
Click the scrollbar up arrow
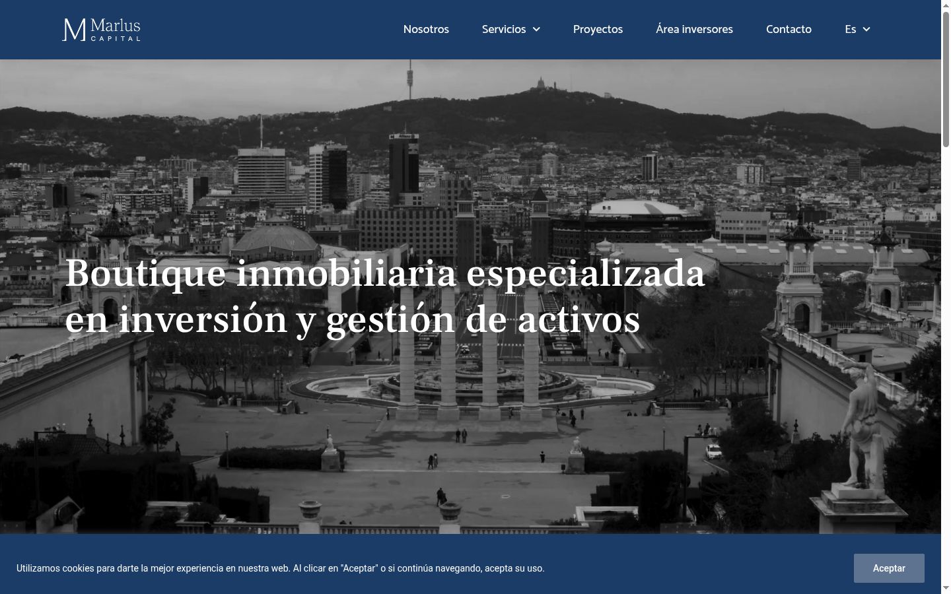pos(946,5)
